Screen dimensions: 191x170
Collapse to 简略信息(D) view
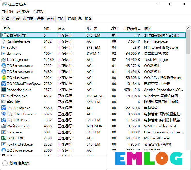[x=16, y=163]
